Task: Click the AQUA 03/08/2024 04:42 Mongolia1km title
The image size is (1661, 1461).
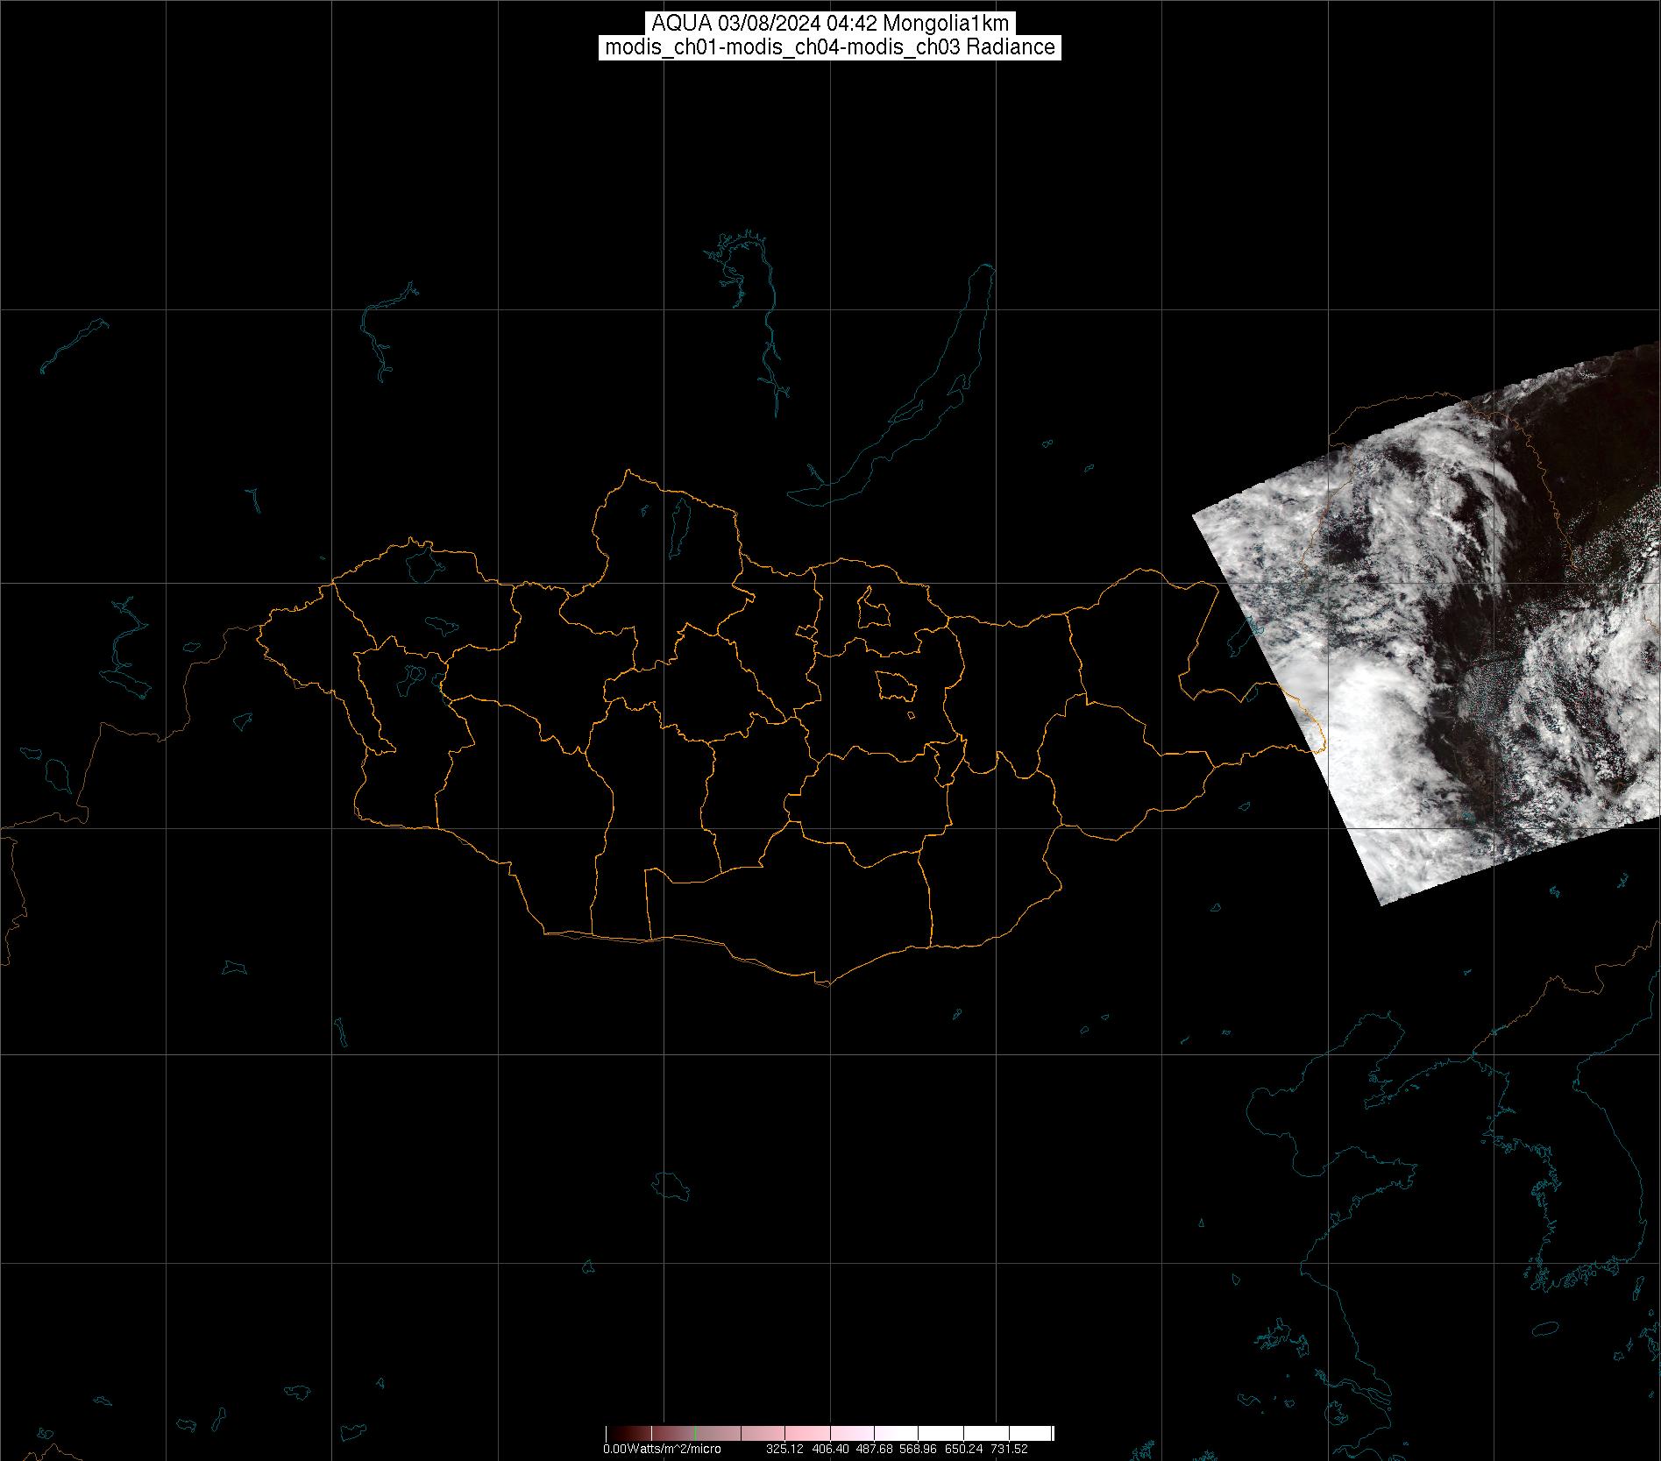Action: 830,24
